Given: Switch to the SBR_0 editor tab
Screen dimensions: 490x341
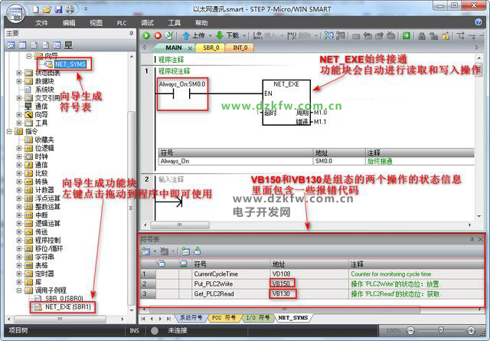Looking at the screenshot, I should [x=210, y=48].
